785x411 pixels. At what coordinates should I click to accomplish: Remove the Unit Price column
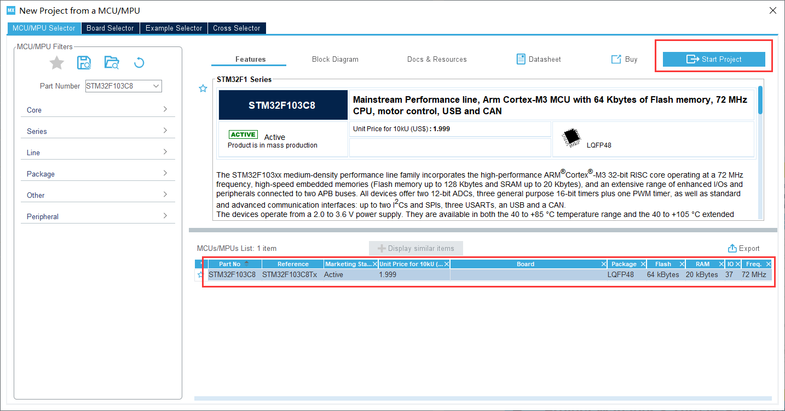click(x=447, y=264)
